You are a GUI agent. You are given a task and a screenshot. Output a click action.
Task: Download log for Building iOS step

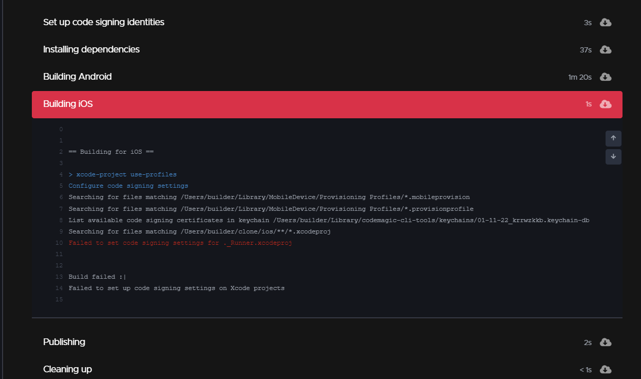point(606,104)
